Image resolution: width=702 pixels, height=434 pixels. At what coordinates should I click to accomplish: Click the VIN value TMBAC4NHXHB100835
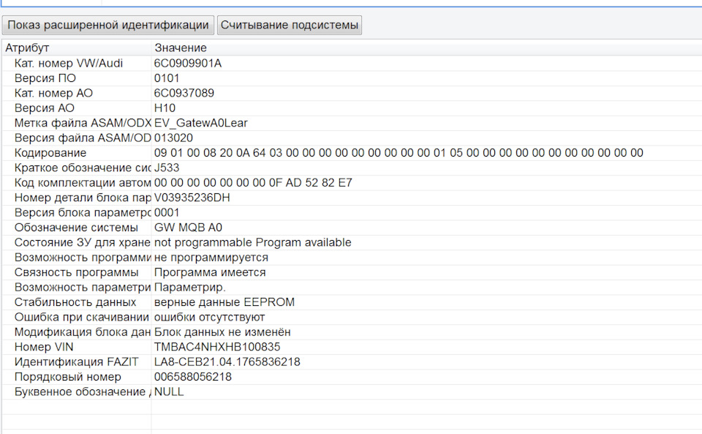pos(217,347)
